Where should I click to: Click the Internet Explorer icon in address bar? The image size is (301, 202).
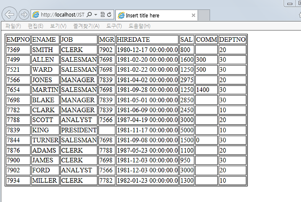click(x=36, y=15)
